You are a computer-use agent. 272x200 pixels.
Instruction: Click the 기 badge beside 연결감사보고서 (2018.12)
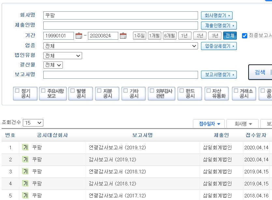(25, 171)
